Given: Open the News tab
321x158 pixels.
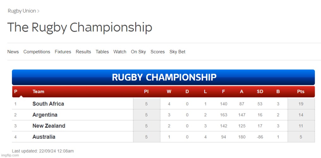Looking at the screenshot, I should (x=13, y=52).
